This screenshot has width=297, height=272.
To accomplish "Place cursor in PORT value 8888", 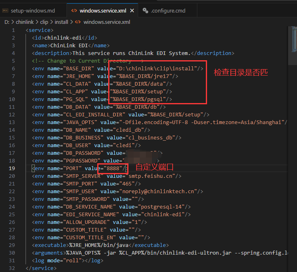I will click(113, 168).
